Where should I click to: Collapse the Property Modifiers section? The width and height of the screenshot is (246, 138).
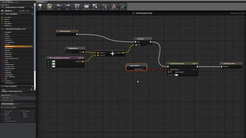point(1,108)
